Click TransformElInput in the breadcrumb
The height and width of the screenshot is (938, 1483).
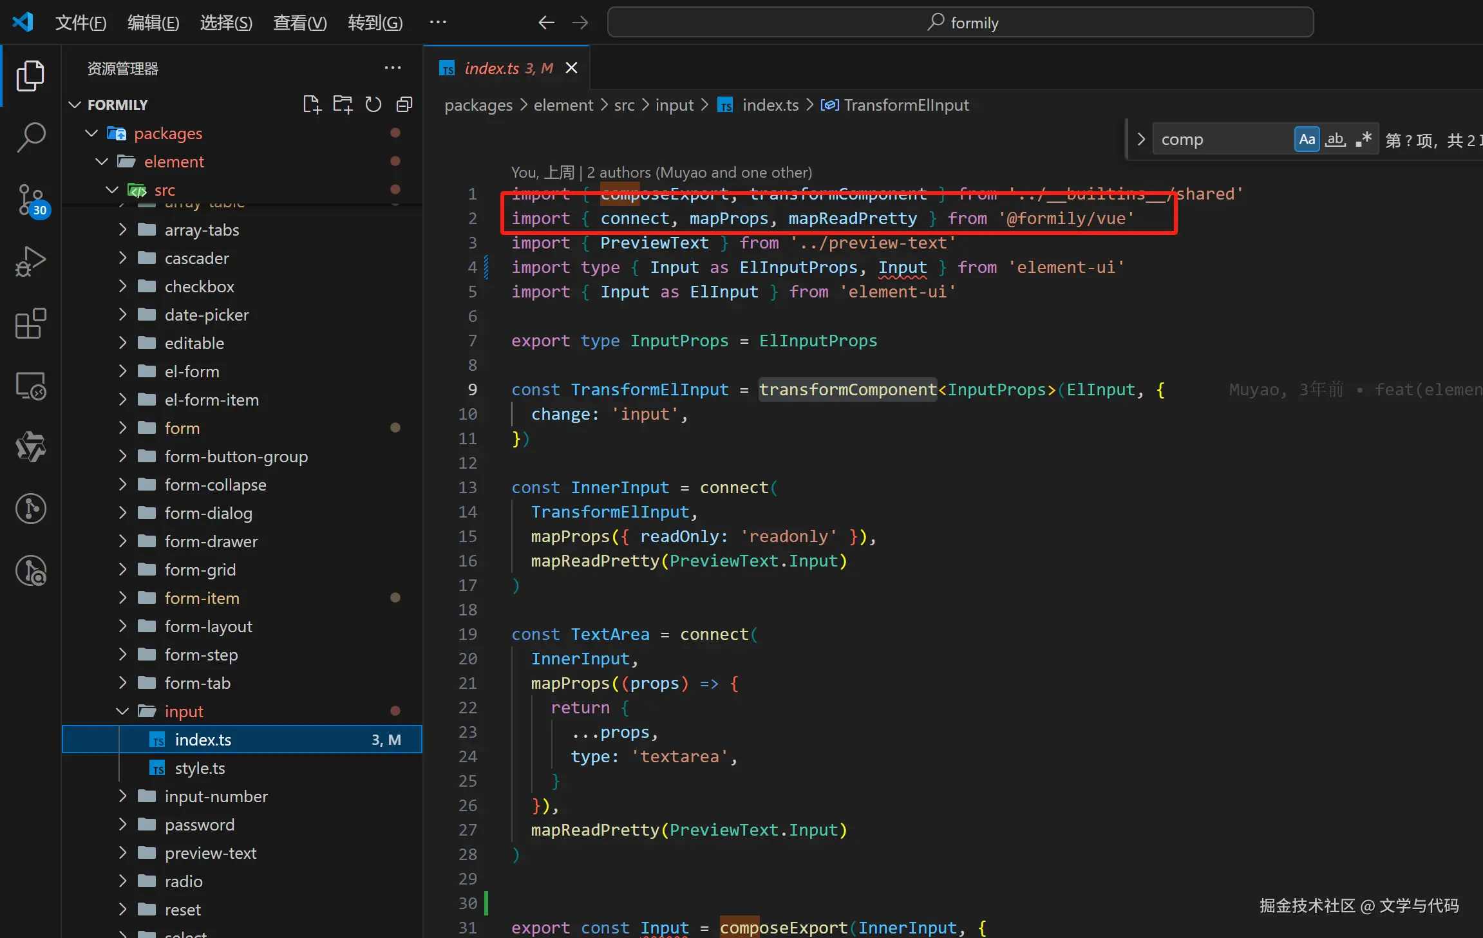pyautogui.click(x=906, y=105)
